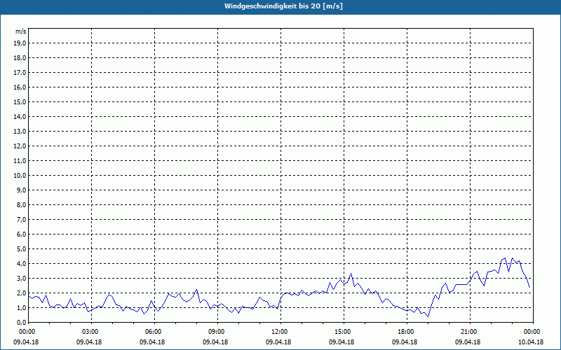Viewport: 561px width, 350px height.
Task: Click the 09.04.18 date under 03:00
Action: pyautogui.click(x=90, y=342)
